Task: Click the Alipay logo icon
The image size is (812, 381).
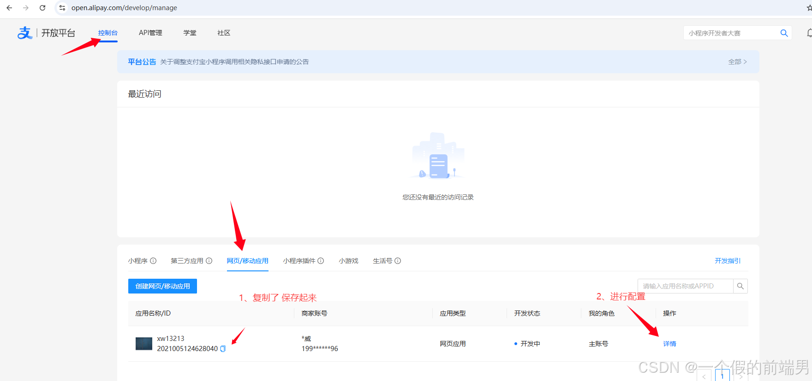Action: click(x=24, y=33)
